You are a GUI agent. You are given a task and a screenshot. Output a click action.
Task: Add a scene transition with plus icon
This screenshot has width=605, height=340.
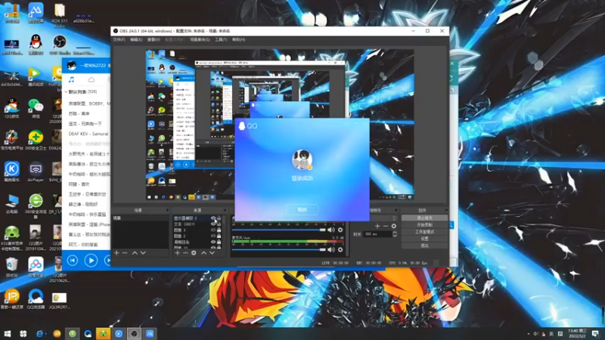(377, 226)
